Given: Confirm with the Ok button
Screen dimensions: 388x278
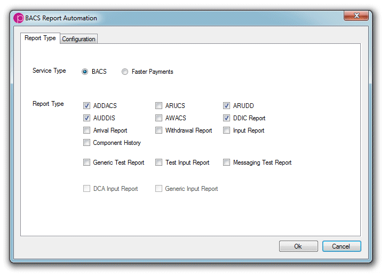Looking at the screenshot, I should 298,246.
